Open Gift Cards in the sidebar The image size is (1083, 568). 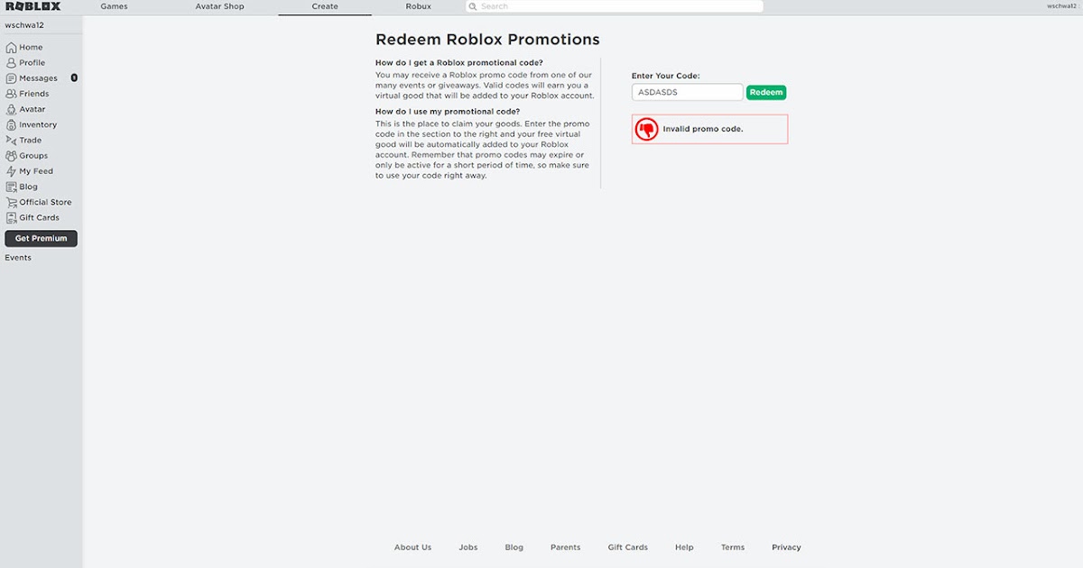point(40,217)
